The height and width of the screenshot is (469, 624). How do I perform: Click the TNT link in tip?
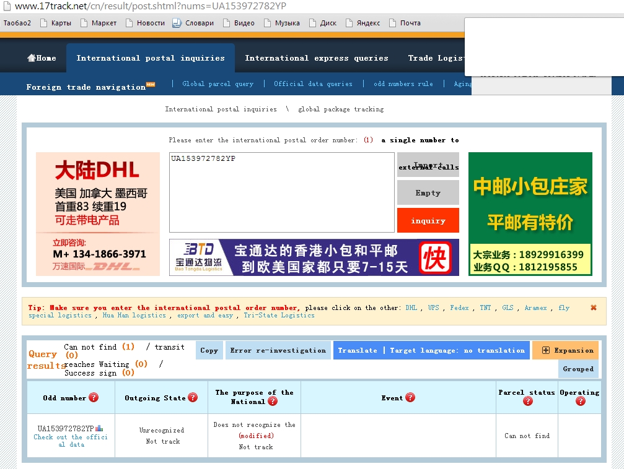click(485, 308)
